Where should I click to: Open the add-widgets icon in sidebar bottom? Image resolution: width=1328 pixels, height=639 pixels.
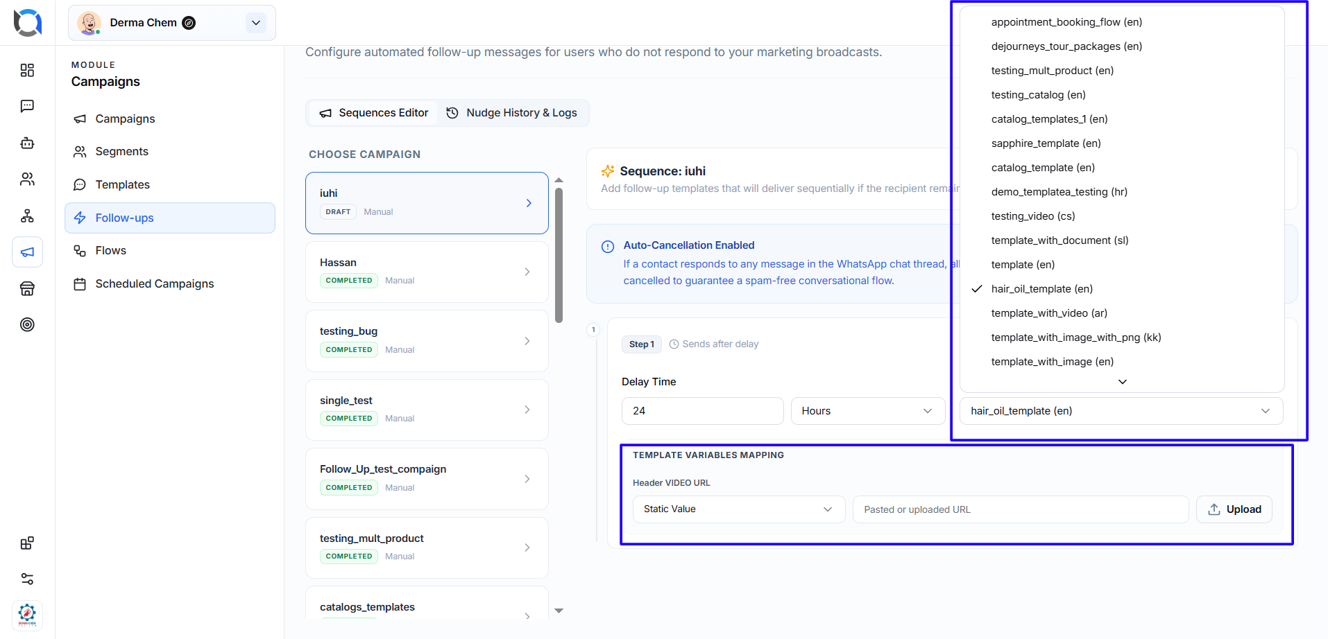click(x=27, y=543)
